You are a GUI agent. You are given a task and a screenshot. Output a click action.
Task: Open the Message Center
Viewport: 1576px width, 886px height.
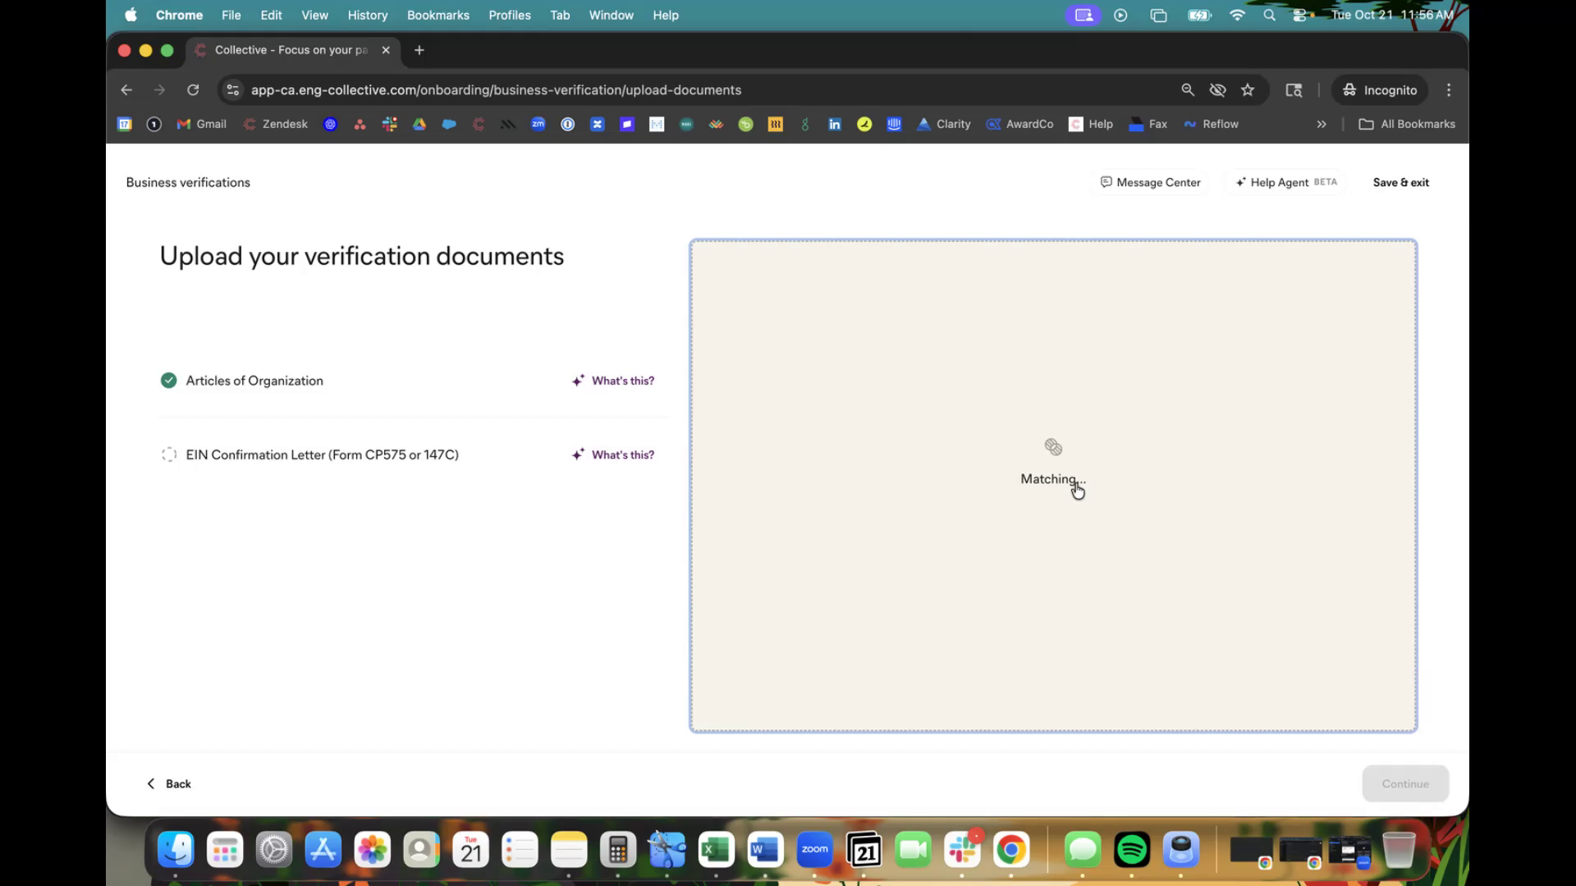coord(1150,182)
